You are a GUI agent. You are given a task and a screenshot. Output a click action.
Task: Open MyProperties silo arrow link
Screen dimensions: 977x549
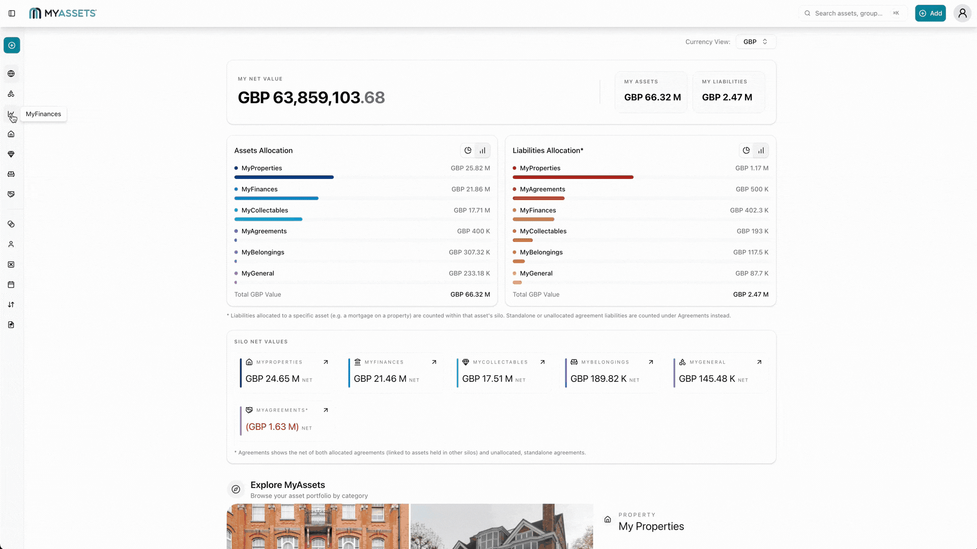pos(326,362)
